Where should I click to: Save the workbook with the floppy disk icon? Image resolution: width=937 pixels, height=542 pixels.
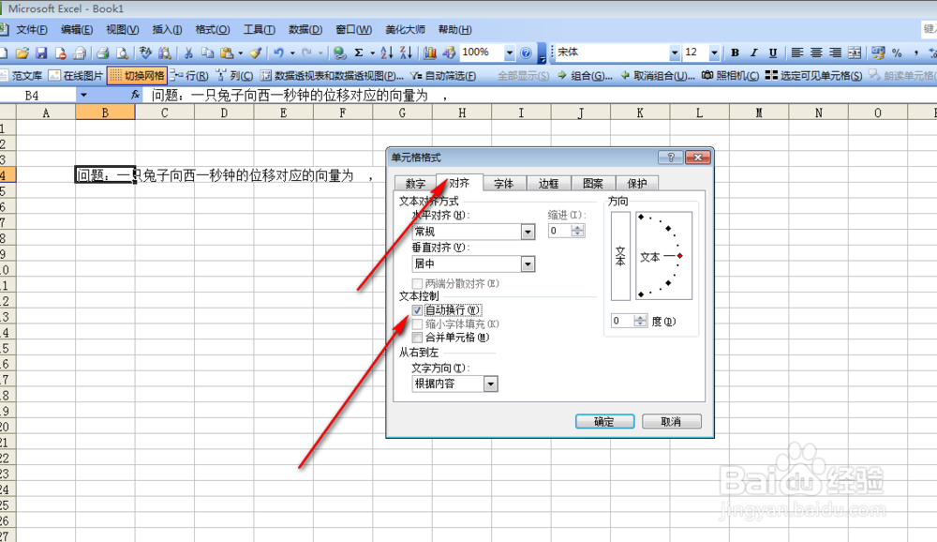pos(41,53)
